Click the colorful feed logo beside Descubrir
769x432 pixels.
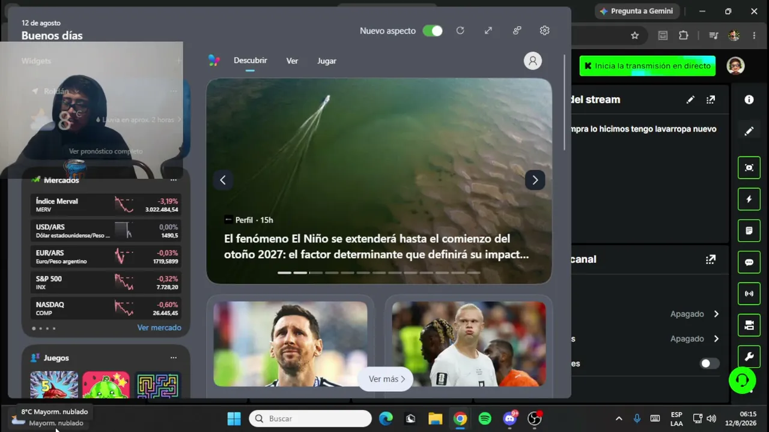[x=214, y=61]
